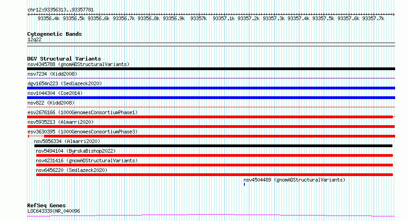Open variant nsv5494104 (ByrskaBishop2022) label
Image resolution: width=408 pixels, height=221 pixels.
click(76, 151)
